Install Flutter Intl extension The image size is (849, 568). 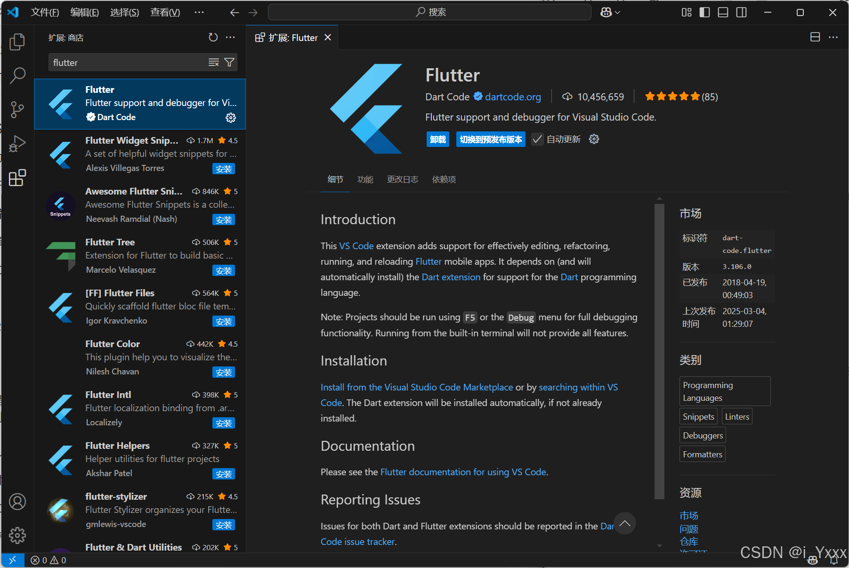[224, 423]
